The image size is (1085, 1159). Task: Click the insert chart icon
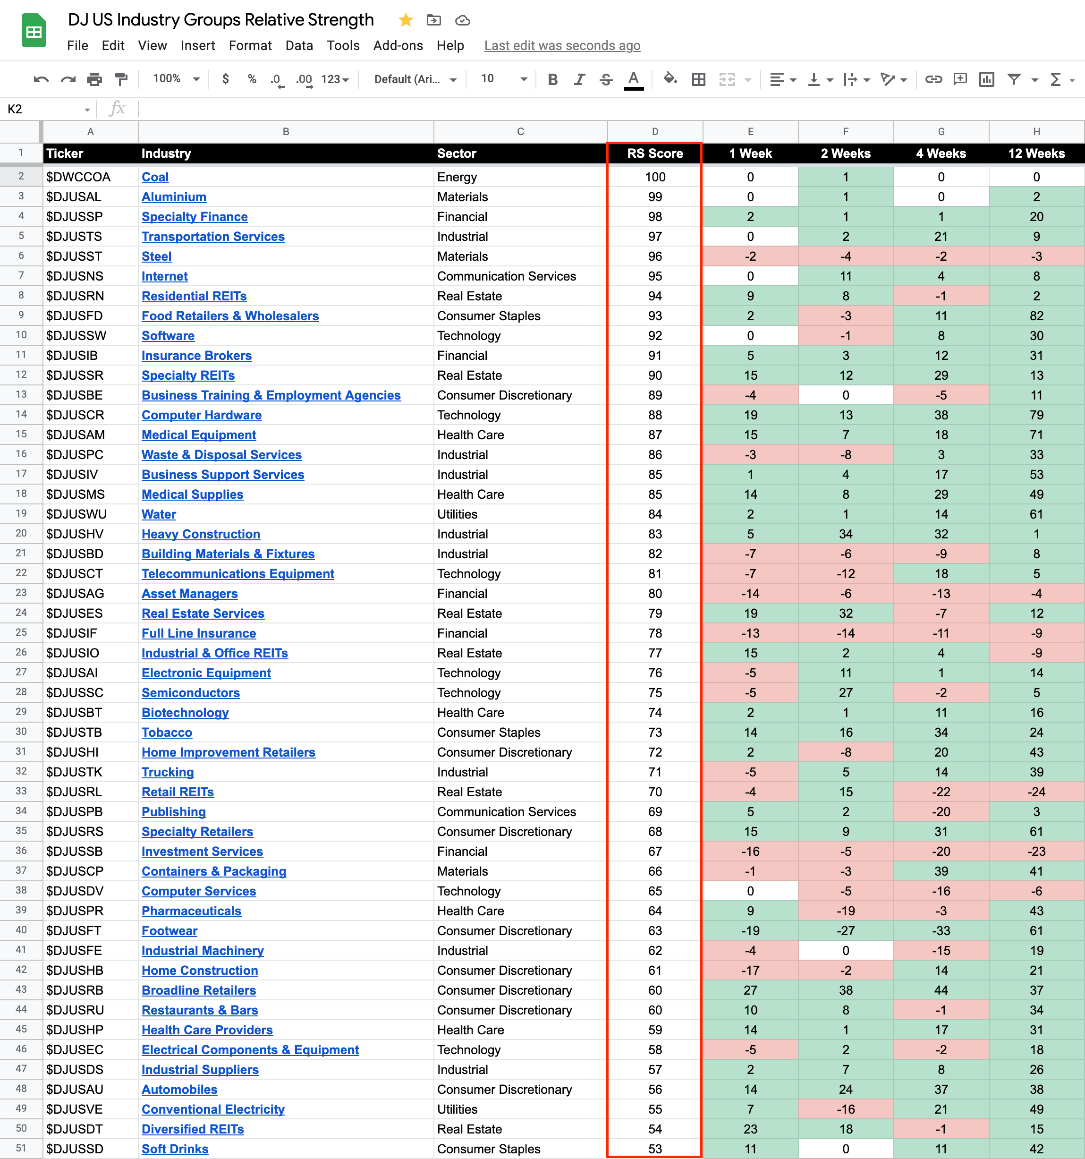(x=986, y=79)
